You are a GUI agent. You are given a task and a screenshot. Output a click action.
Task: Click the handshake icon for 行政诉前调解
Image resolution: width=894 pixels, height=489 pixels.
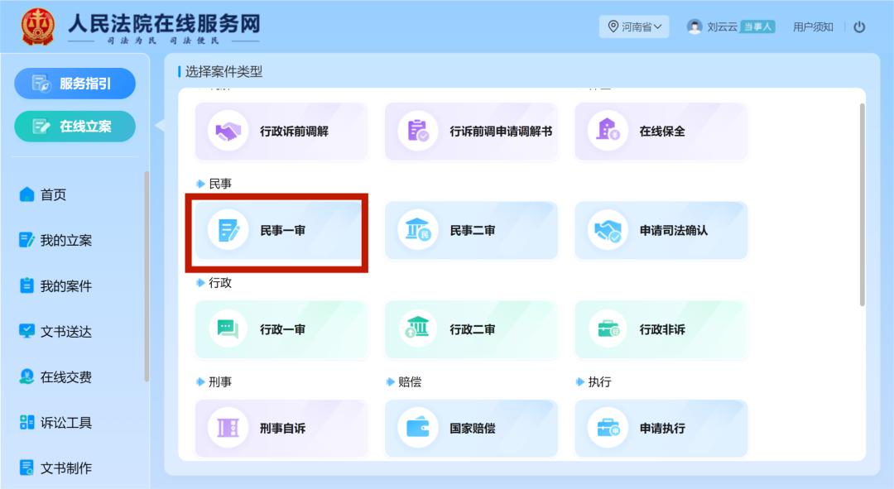[x=228, y=131]
